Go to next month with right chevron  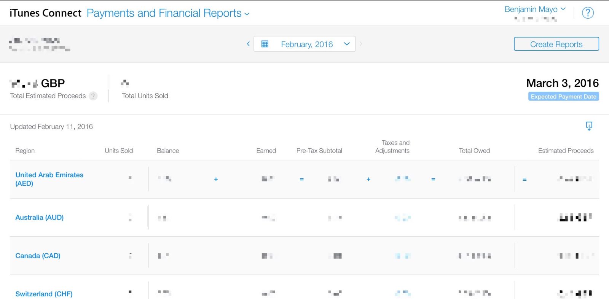[361, 44]
